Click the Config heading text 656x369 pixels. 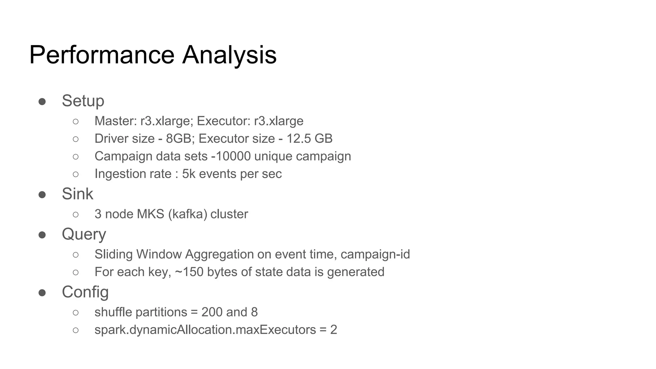coord(85,292)
